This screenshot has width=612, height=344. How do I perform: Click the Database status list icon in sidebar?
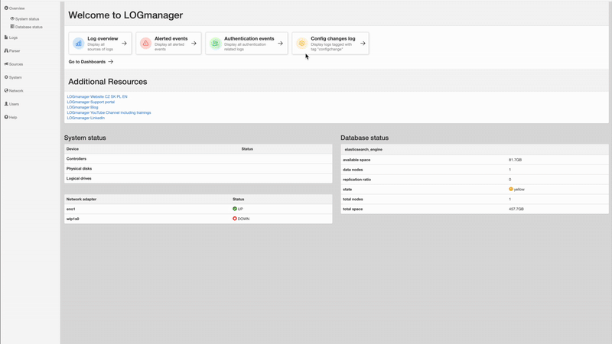click(x=12, y=27)
